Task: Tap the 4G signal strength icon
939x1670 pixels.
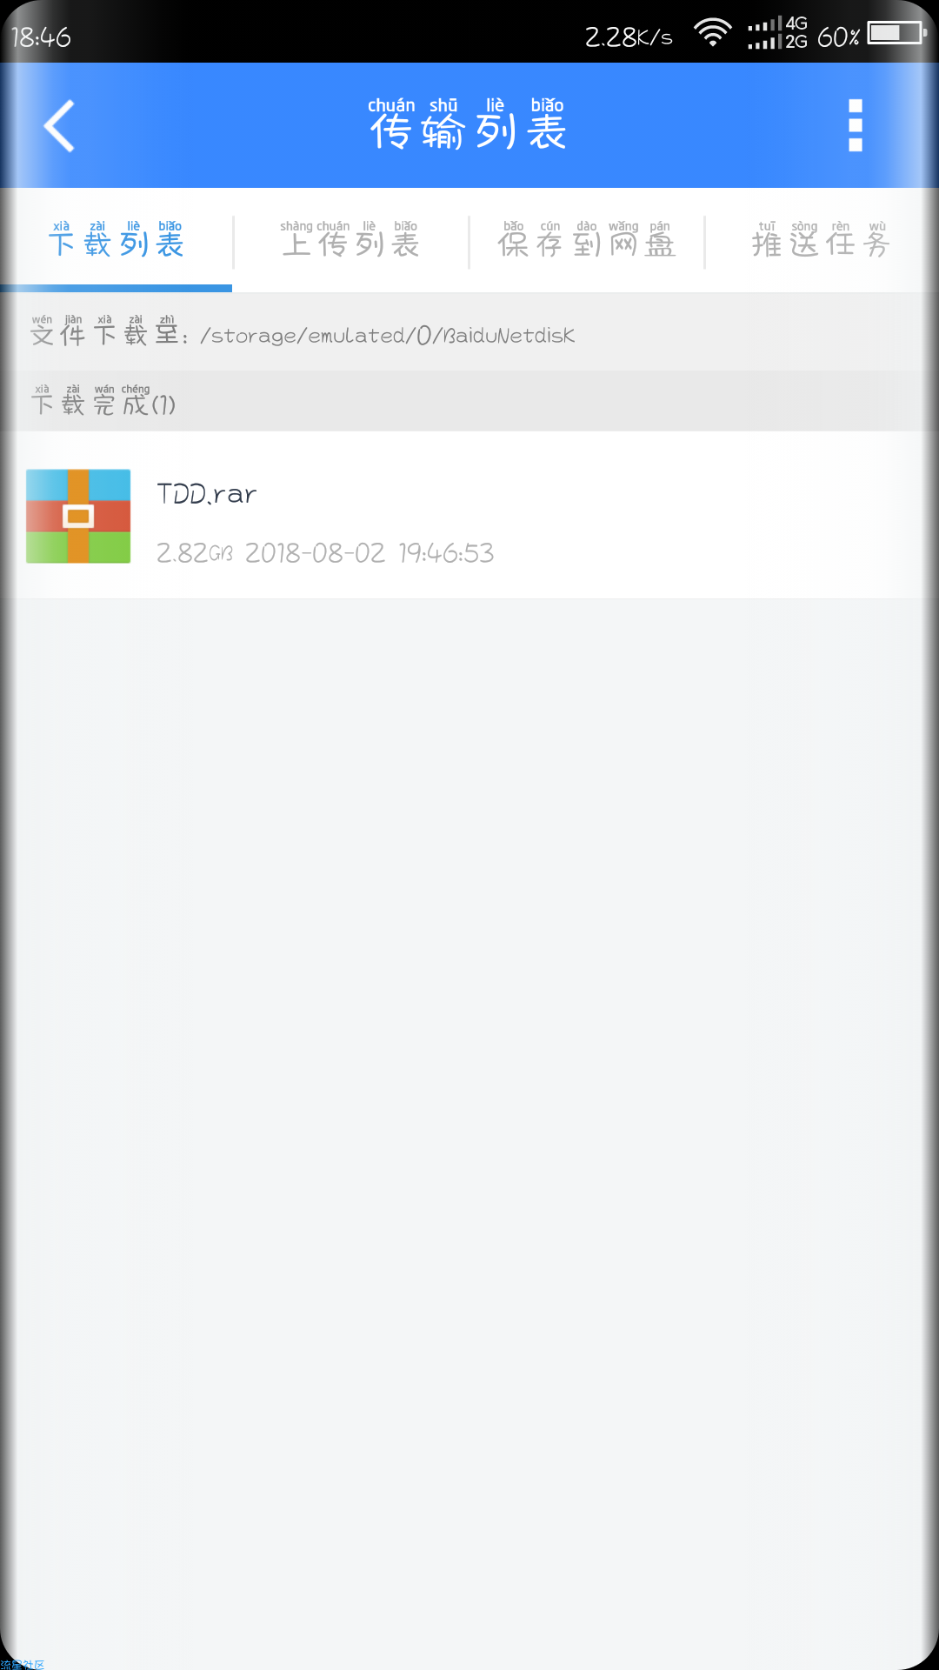Action: click(x=777, y=33)
